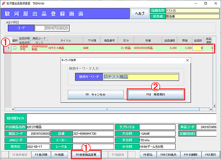The height and width of the screenshot is (160, 221).
Task: Delete row using F11 行削除 button
Action: click(190, 155)
